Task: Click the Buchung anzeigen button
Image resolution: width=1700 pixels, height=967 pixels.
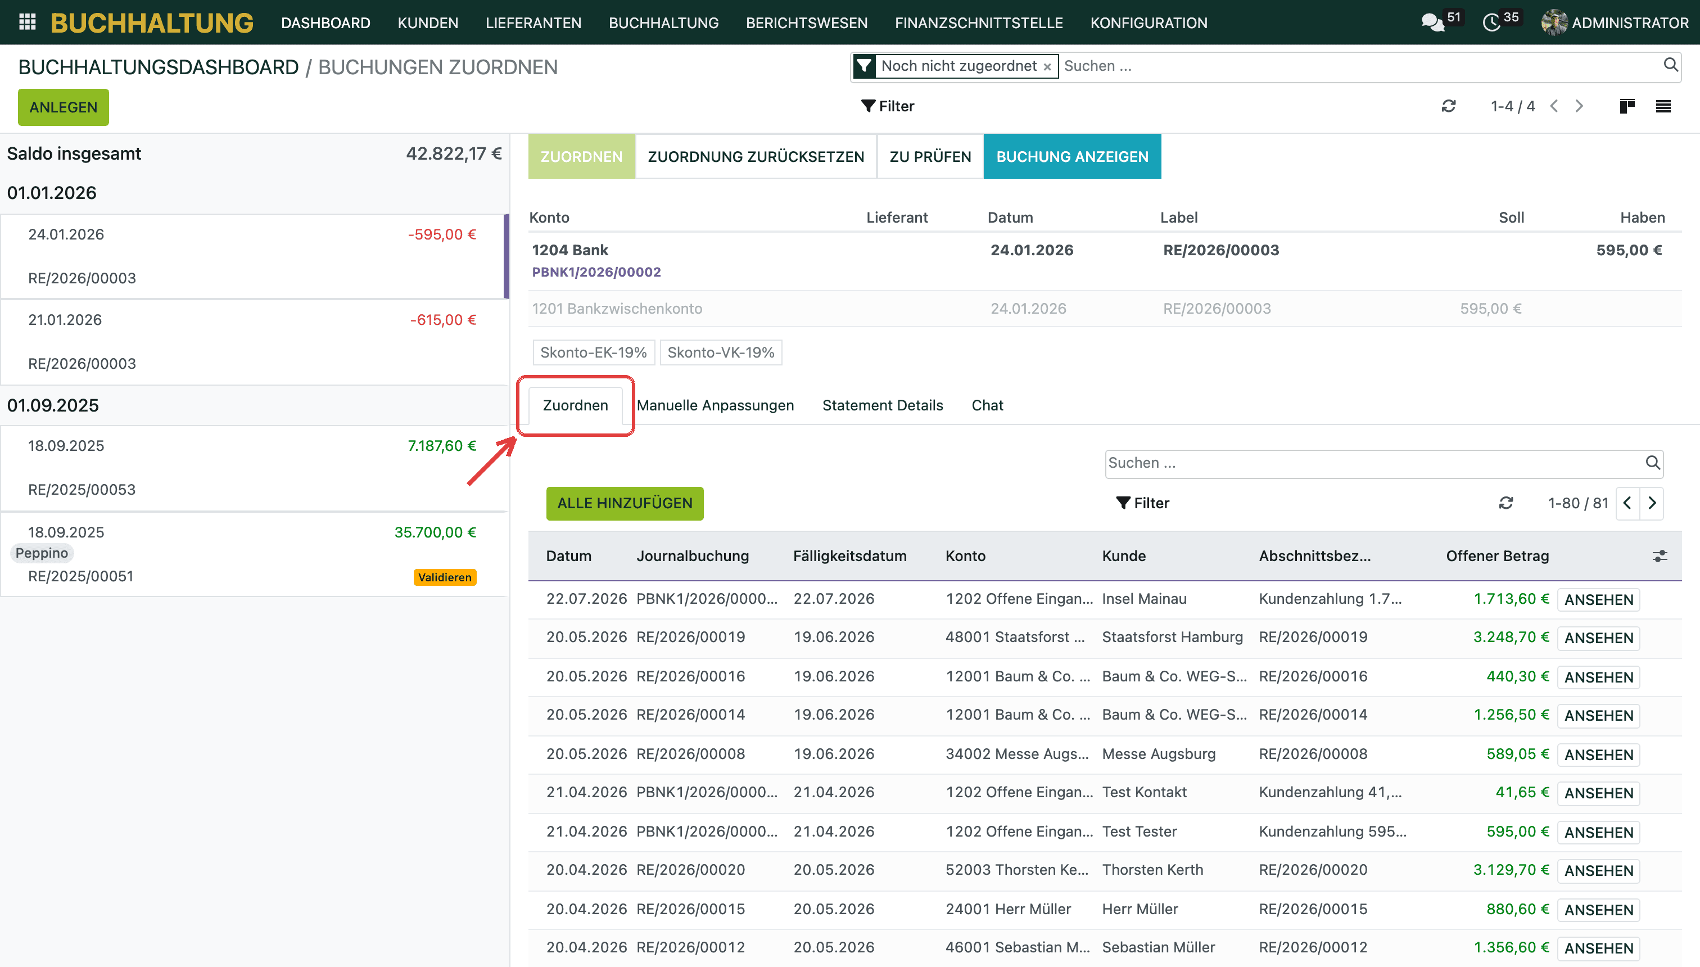Action: point(1073,156)
